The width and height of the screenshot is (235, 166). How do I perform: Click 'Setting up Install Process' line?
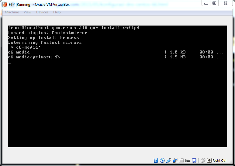point(43,37)
